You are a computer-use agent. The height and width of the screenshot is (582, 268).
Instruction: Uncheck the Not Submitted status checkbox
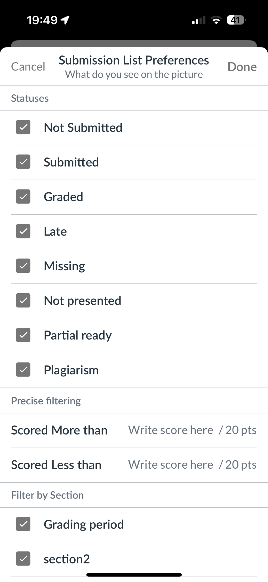[x=23, y=127]
